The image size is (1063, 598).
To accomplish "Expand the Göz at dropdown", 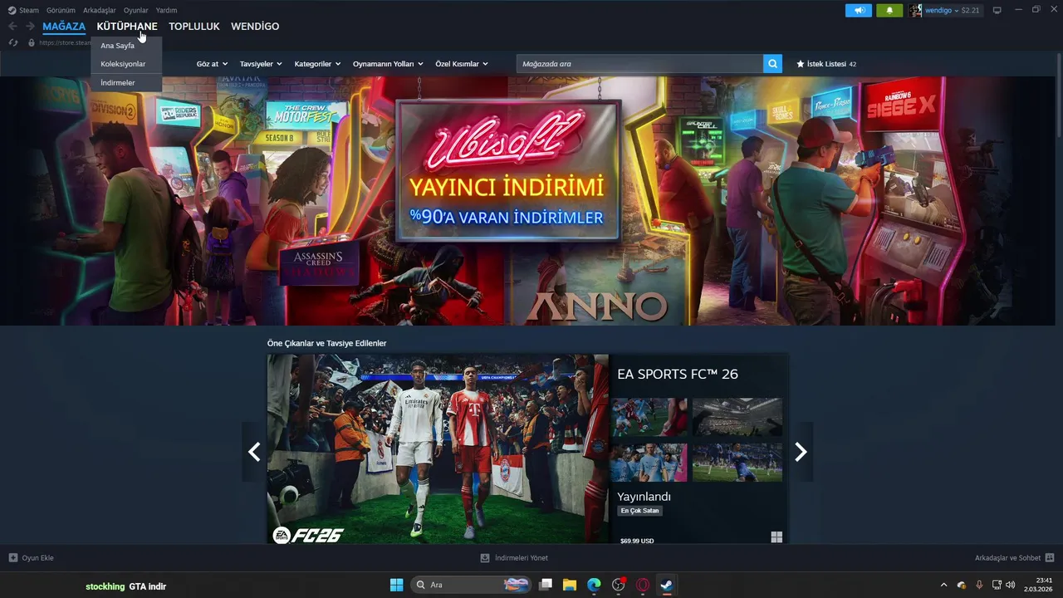I will coord(212,64).
